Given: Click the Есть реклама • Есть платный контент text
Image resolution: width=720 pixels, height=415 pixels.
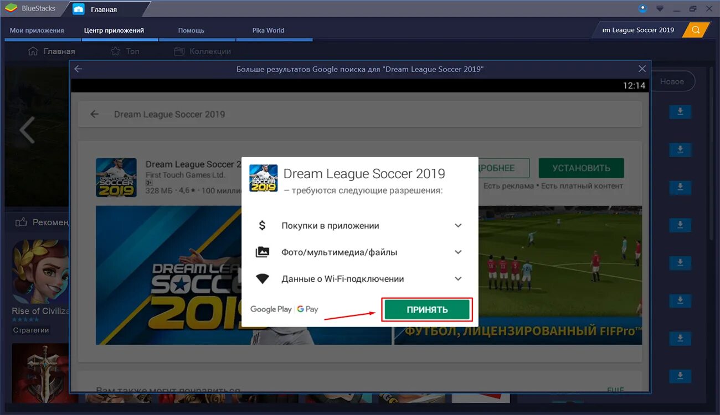Looking at the screenshot, I should point(553,186).
